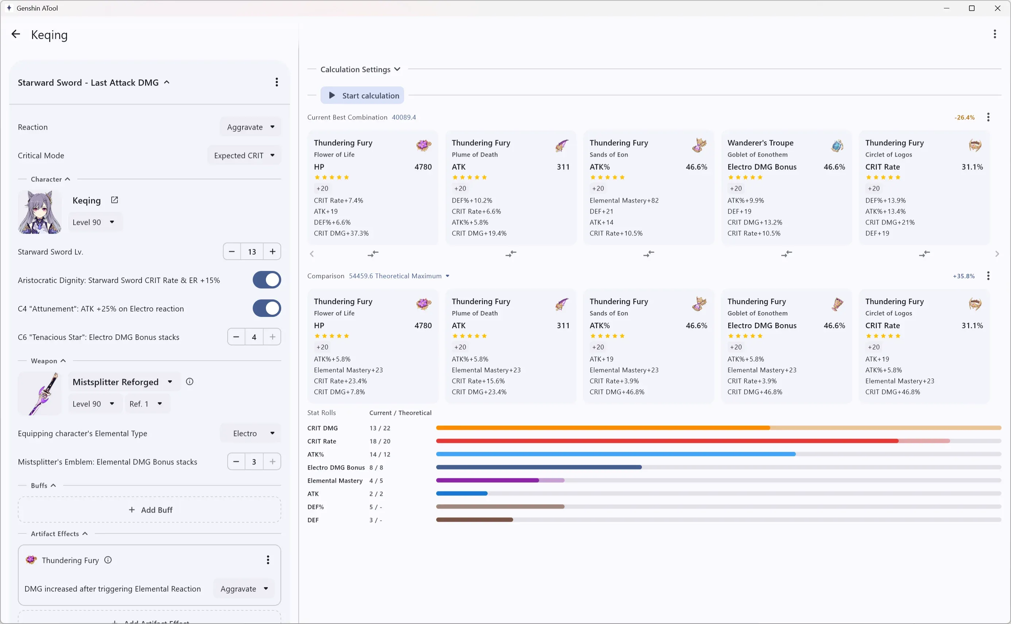Open Comparison Theoretical Maximum dropdown
1011x624 pixels.
click(399, 276)
